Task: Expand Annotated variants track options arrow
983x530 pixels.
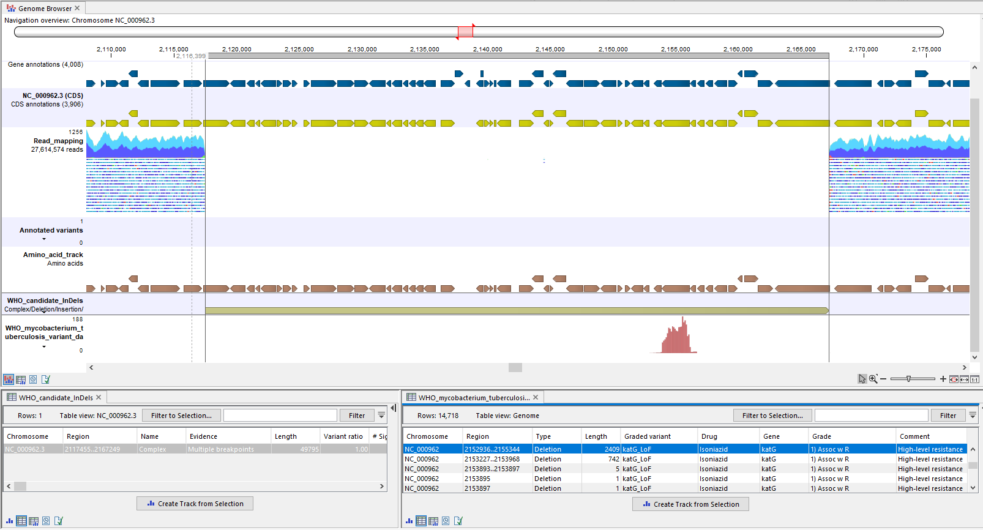Action: point(44,239)
